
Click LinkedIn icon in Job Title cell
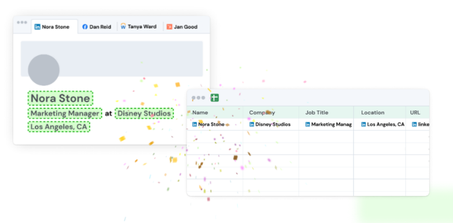tap(308, 125)
